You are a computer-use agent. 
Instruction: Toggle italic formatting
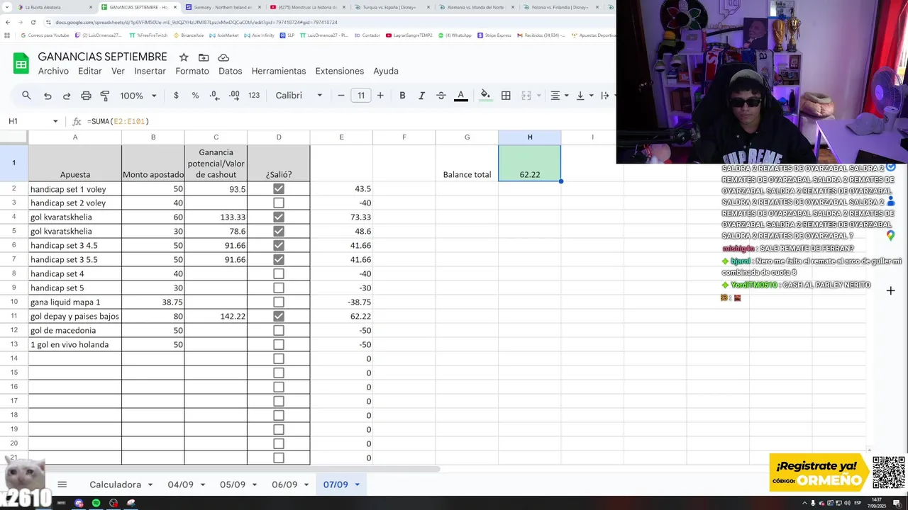(421, 96)
